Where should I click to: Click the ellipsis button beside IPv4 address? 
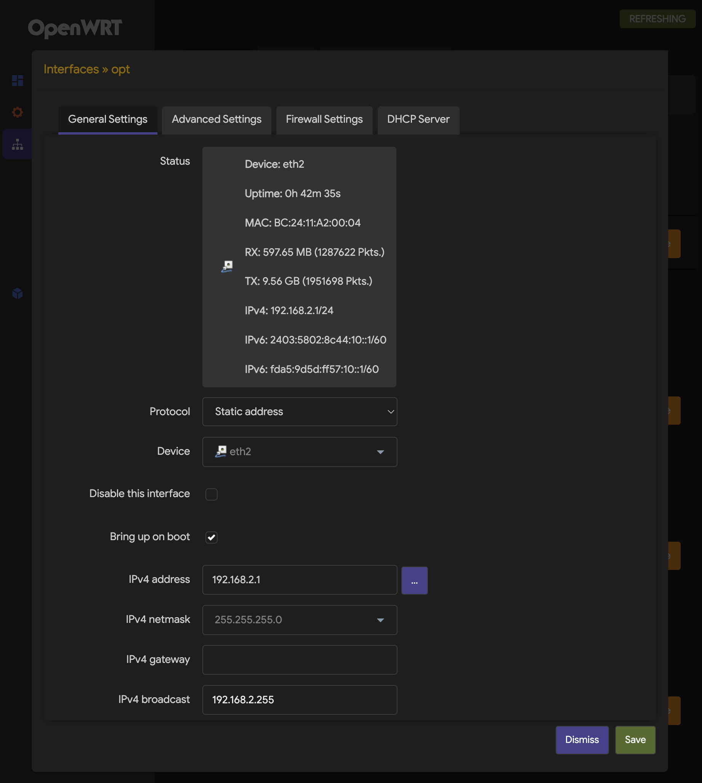(x=414, y=581)
